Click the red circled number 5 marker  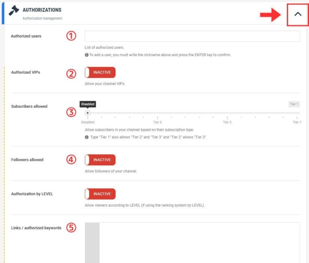[x=71, y=228]
